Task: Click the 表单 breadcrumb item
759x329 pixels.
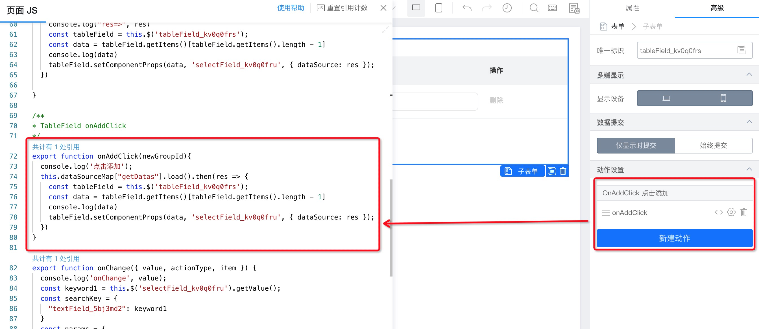Action: tap(617, 27)
